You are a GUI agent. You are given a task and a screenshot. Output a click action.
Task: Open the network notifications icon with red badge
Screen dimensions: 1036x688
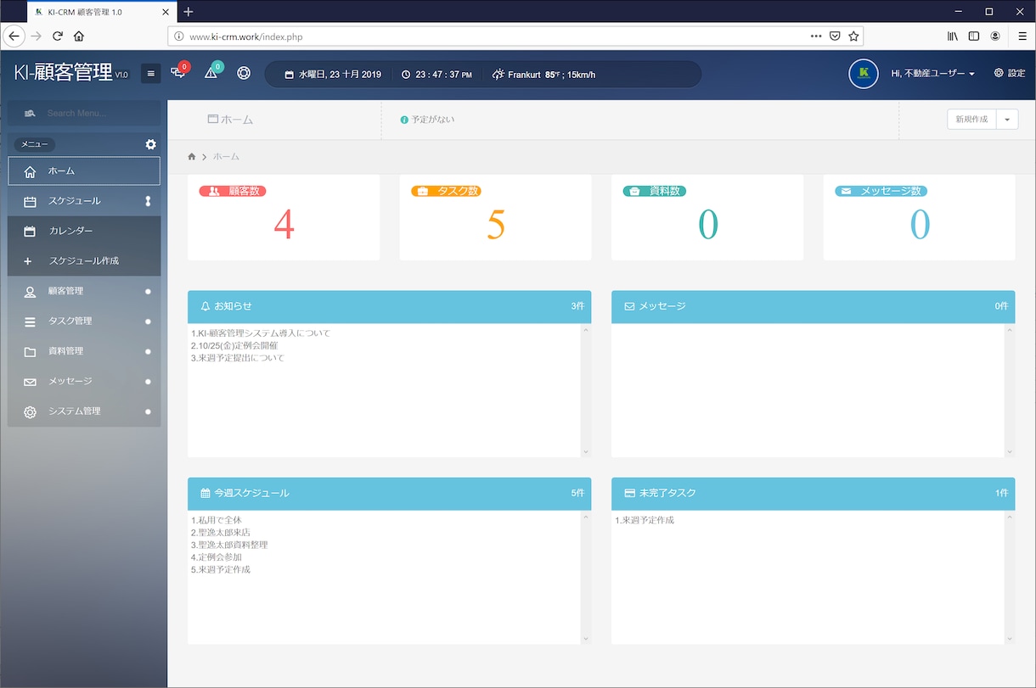pyautogui.click(x=178, y=73)
